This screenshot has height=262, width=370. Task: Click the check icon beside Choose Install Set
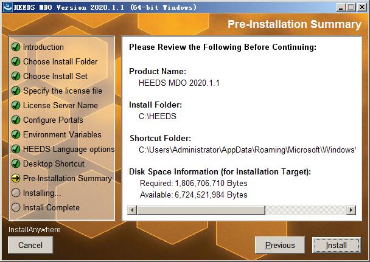pos(16,76)
